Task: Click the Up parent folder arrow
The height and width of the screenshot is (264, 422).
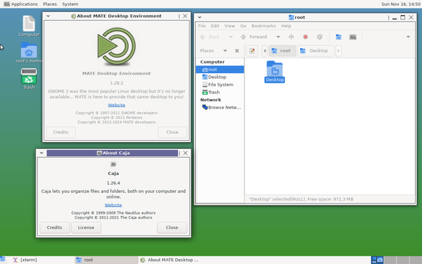Action: 291,37
